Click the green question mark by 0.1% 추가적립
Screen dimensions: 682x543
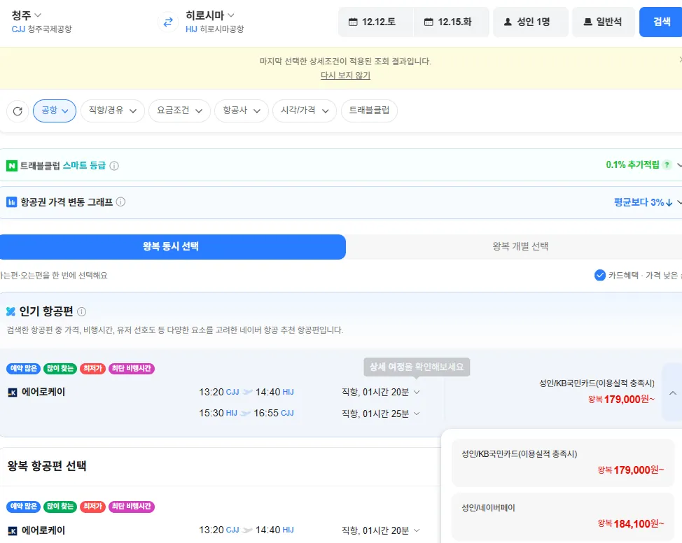coord(667,164)
